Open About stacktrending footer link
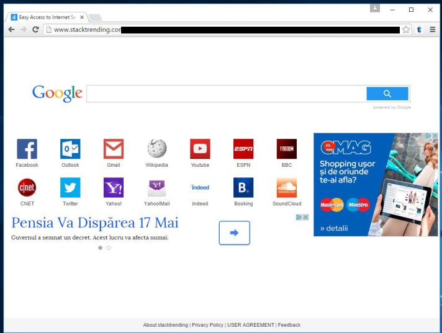The image size is (442, 333). click(166, 325)
